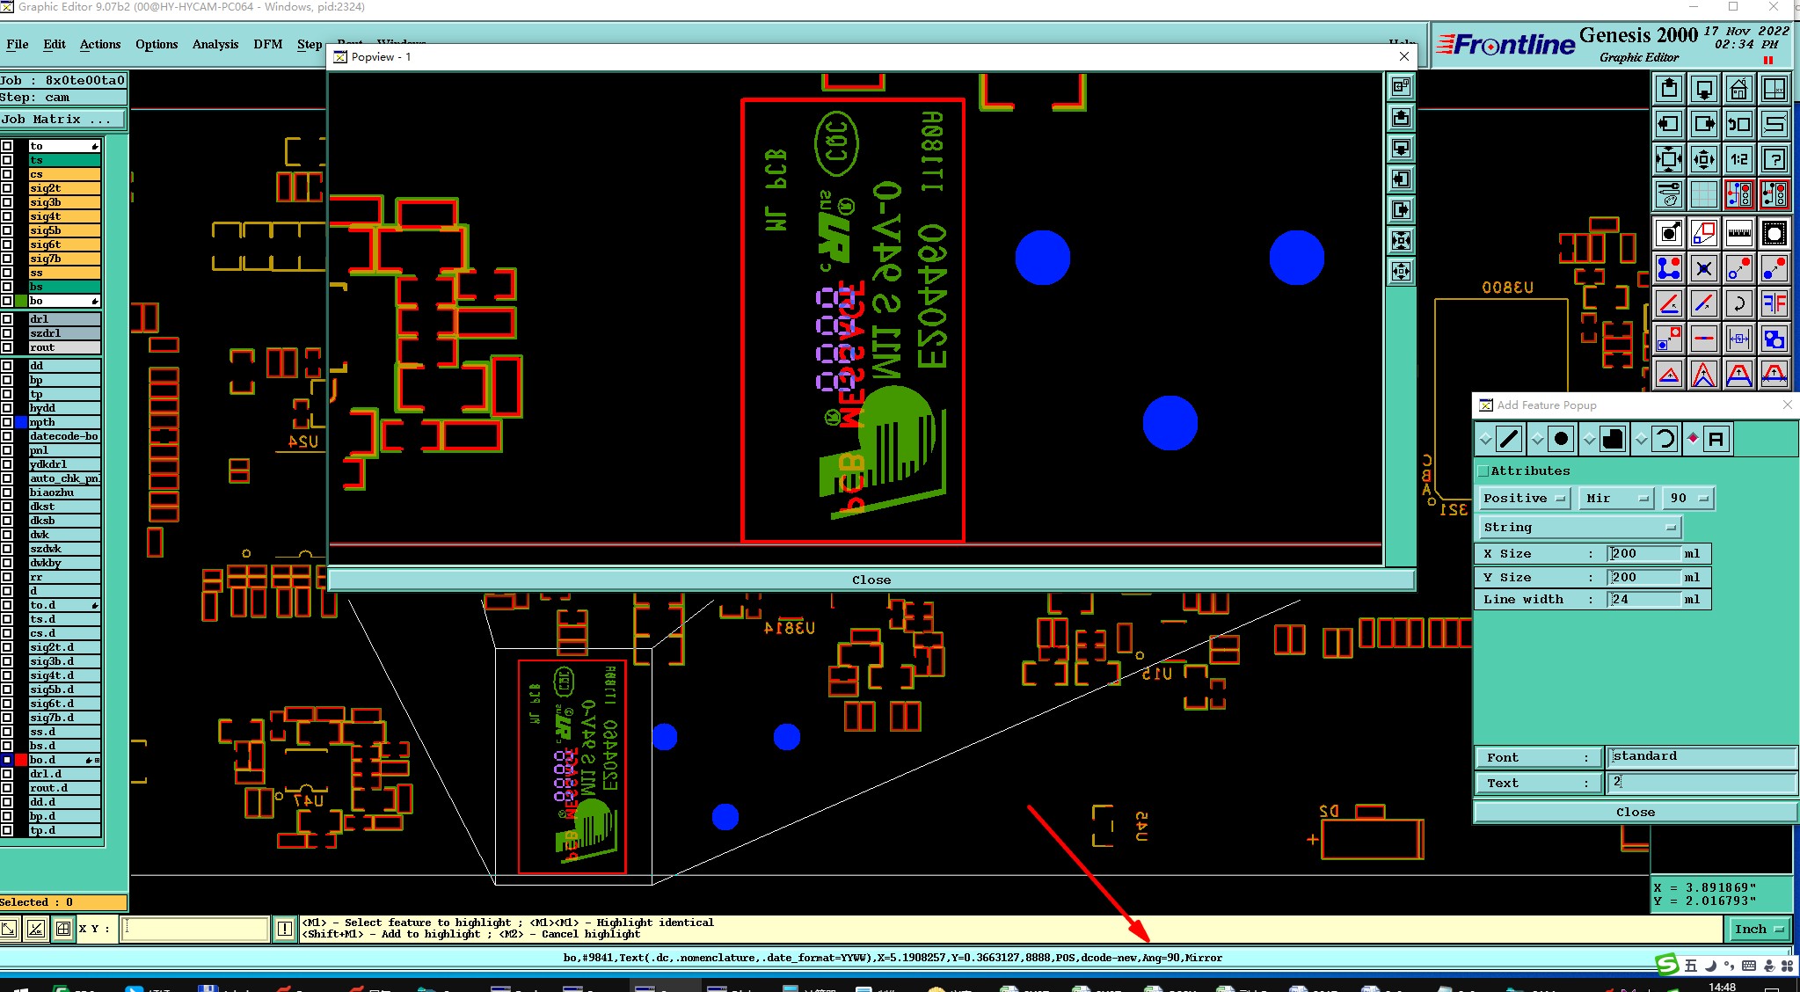Screen dimensions: 1800x992
Task: Click the Job Matrix button
Action: [62, 120]
